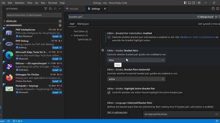Open the errors indicator in the status bar
220x123 pixels.
[x=15, y=121]
